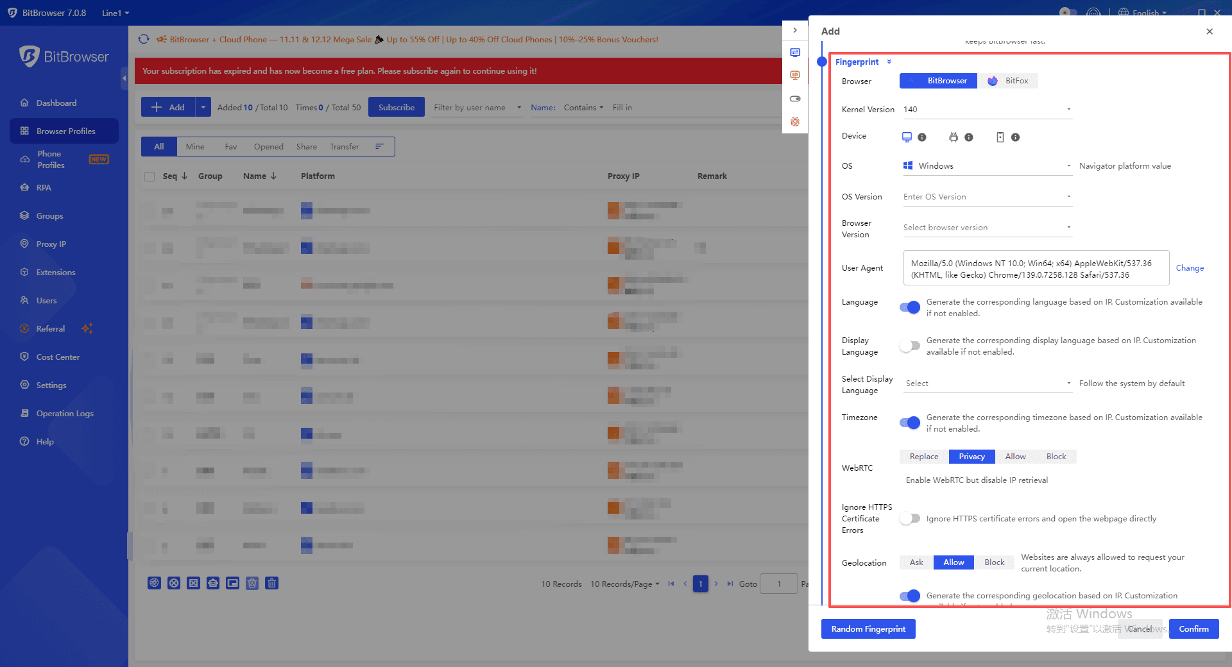1232x667 pixels.
Task: Enable the Display Language toggle
Action: pyautogui.click(x=910, y=346)
